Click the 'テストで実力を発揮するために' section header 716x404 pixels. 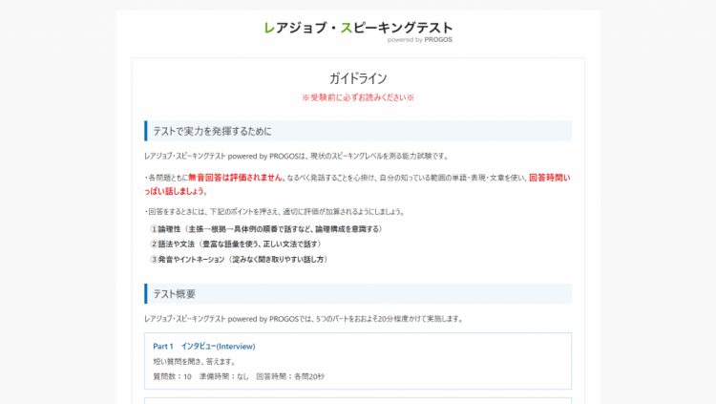pyautogui.click(x=358, y=131)
